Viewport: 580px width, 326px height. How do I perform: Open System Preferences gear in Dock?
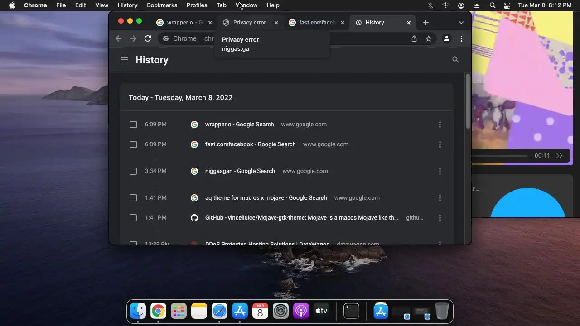[280, 311]
